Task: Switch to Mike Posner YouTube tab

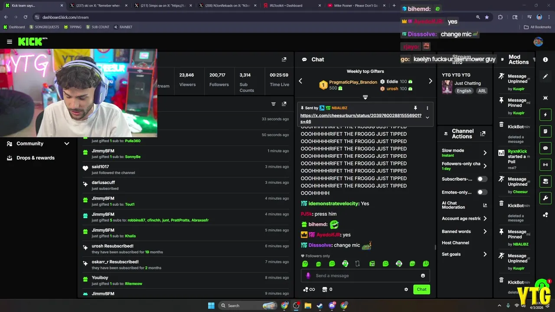Action: click(x=356, y=6)
